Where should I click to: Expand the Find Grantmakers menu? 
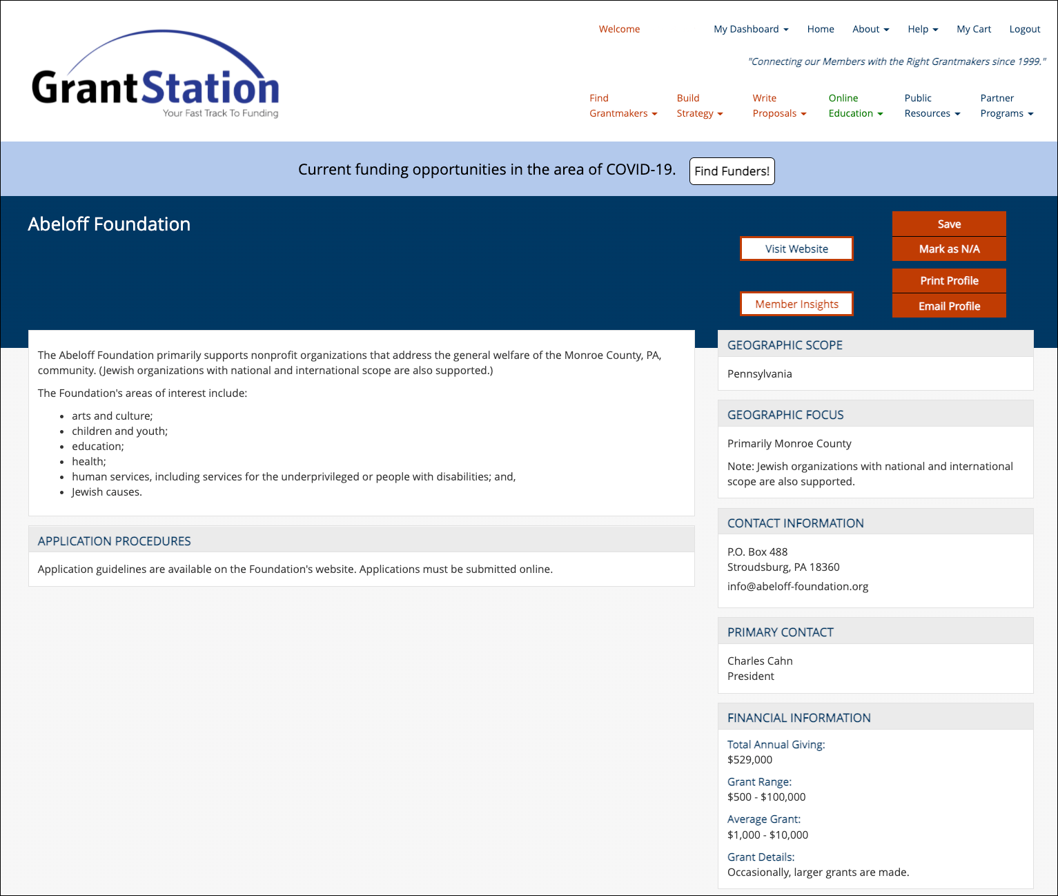click(620, 106)
